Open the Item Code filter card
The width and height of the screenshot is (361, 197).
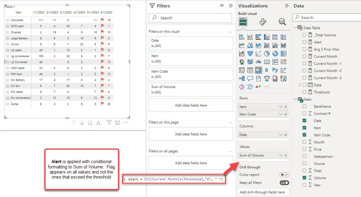point(191,74)
